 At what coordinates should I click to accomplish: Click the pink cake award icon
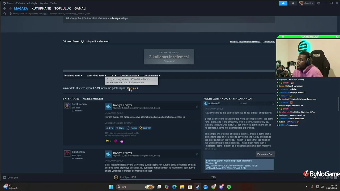coord(122,141)
